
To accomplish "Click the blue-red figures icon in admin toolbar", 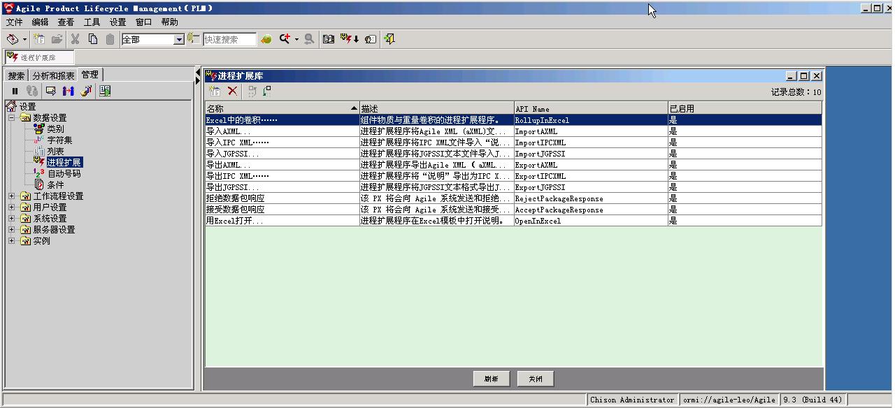I will coord(68,91).
